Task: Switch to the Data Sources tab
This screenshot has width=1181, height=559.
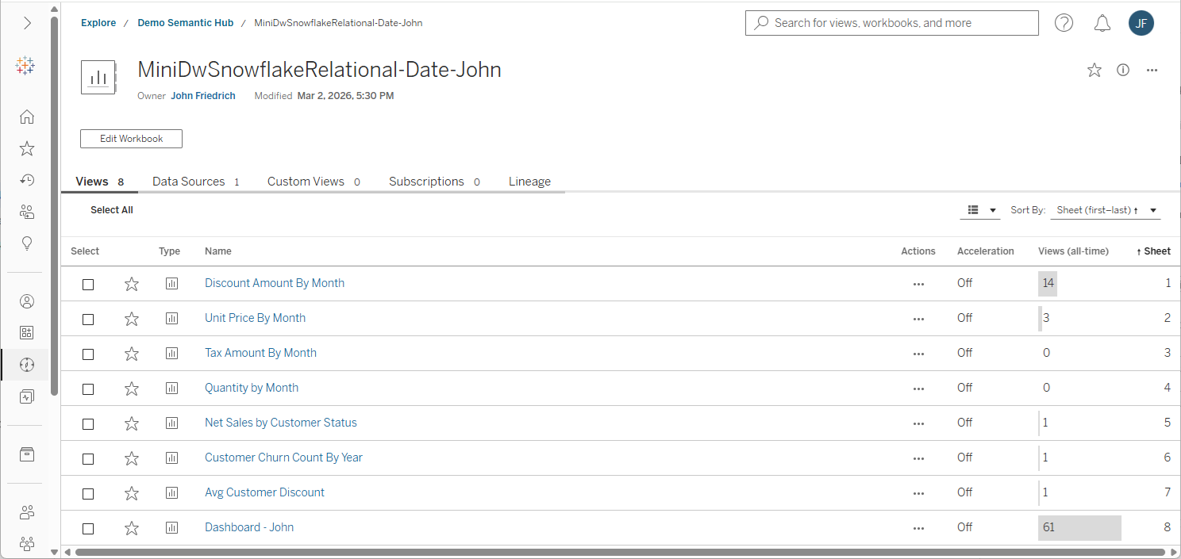Action: [x=195, y=182]
